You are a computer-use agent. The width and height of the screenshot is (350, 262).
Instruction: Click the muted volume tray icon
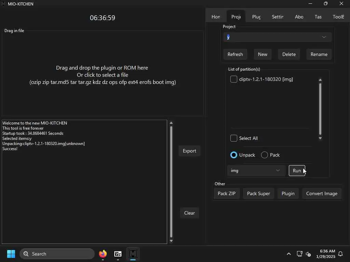tap(308, 254)
